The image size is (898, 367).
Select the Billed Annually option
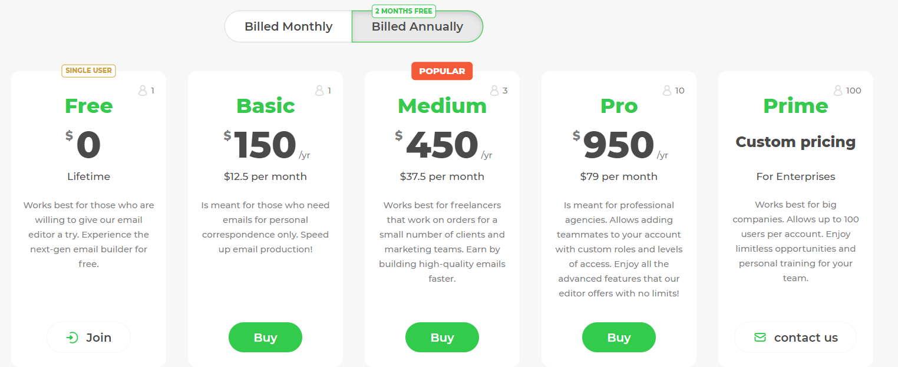417,27
